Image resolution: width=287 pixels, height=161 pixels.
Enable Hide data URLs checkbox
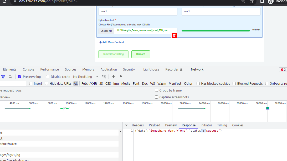(x=47, y=83)
